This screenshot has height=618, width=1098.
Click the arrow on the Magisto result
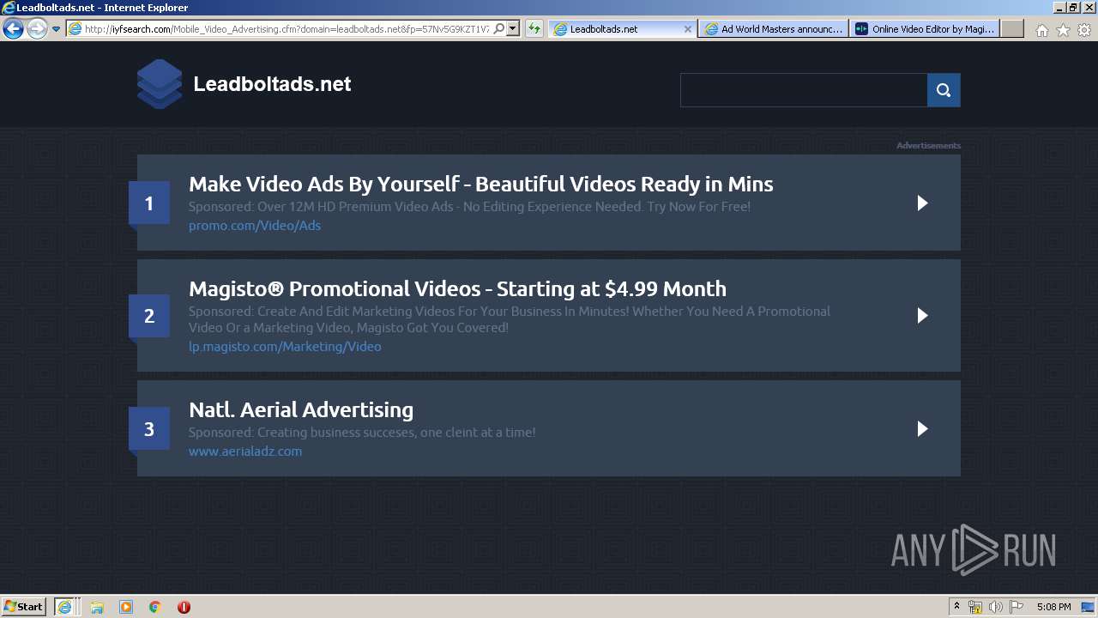tap(922, 315)
